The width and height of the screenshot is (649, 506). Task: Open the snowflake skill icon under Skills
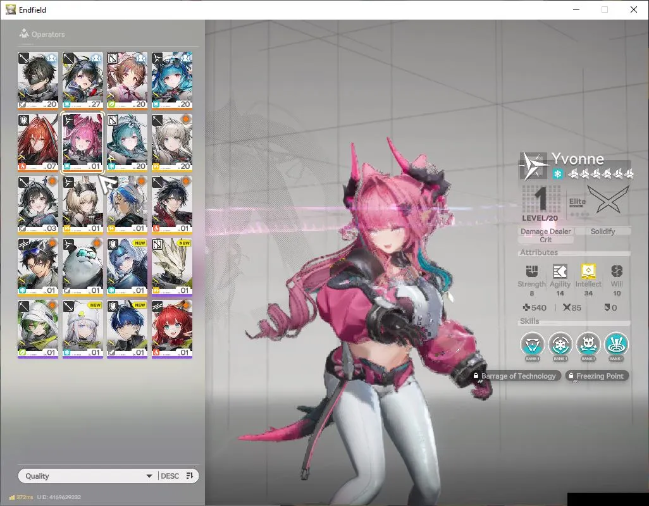point(560,344)
